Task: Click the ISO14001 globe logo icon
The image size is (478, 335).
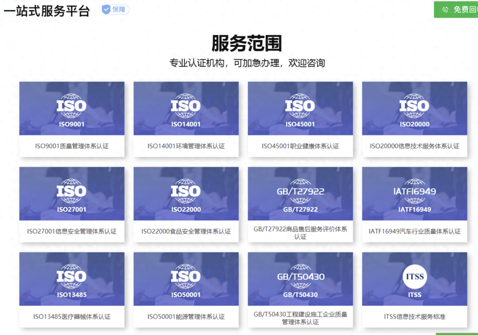Action: [x=186, y=105]
